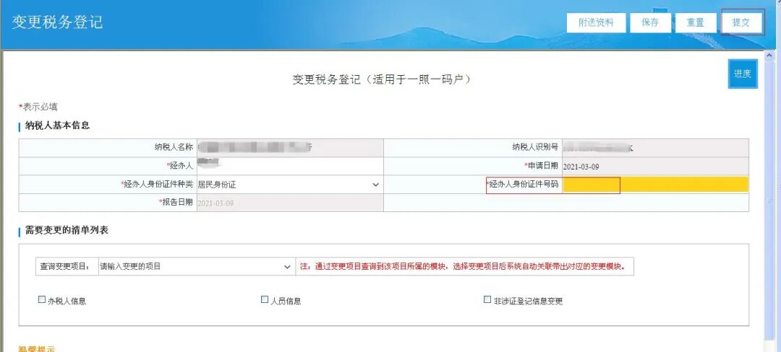This screenshot has width=781, height=352.
Task: Focus the 经办人 name input field
Action: click(290, 167)
